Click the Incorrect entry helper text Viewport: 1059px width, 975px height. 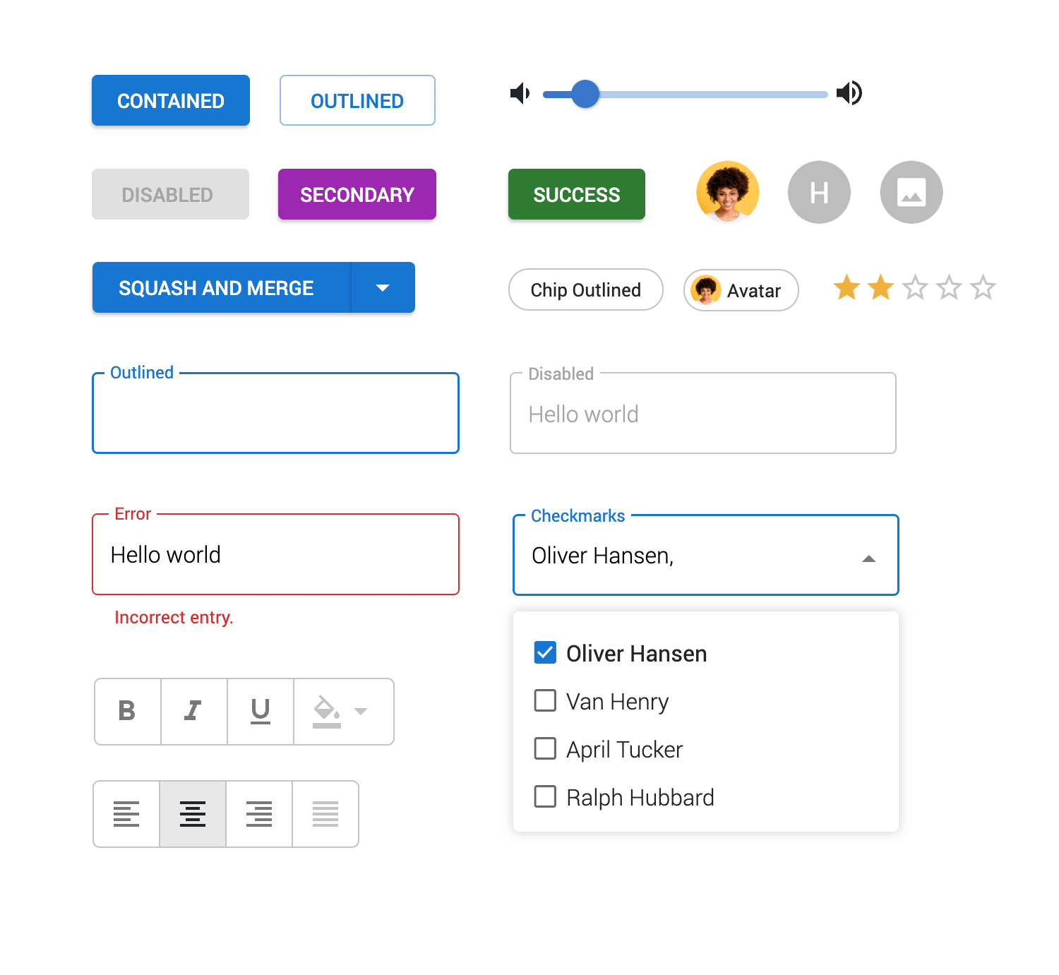click(174, 618)
